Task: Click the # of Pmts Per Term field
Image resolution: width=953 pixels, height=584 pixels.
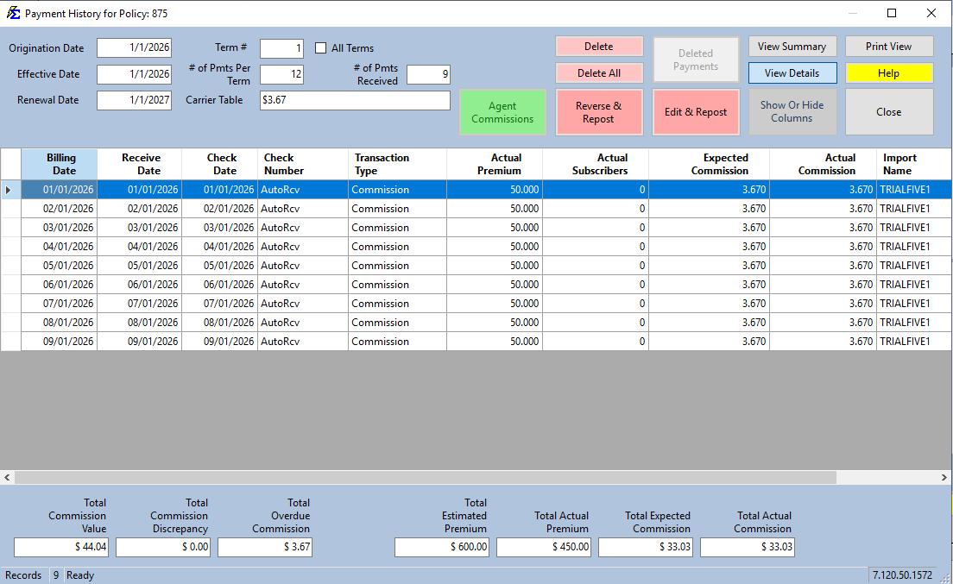Action: pyautogui.click(x=281, y=74)
